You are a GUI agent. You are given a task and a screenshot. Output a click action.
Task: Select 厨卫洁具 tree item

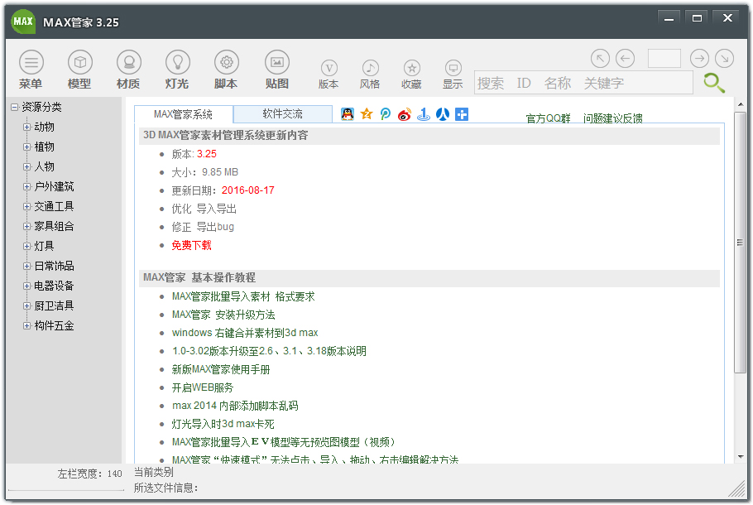click(54, 306)
